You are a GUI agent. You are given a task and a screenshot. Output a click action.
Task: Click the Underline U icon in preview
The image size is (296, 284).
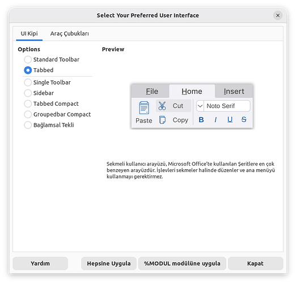[230, 120]
